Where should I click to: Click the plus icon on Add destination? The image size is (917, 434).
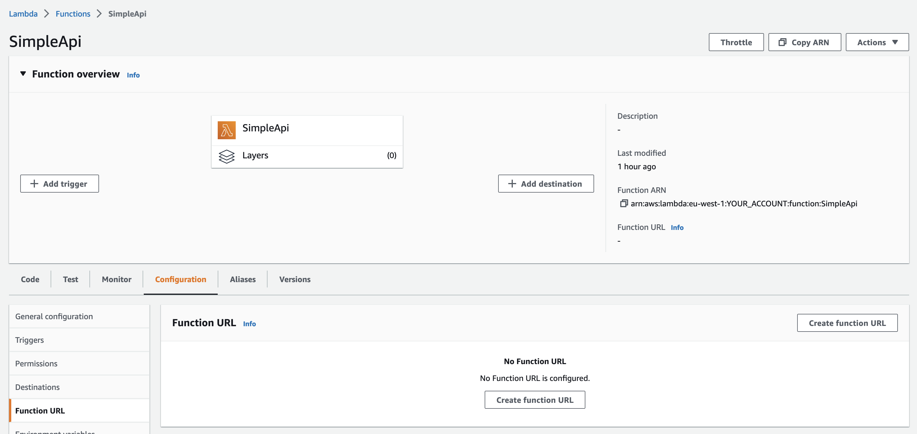(512, 184)
